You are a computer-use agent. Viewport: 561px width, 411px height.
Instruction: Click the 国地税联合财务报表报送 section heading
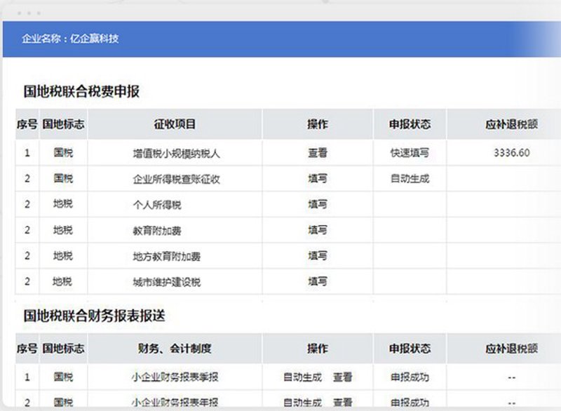click(x=95, y=316)
